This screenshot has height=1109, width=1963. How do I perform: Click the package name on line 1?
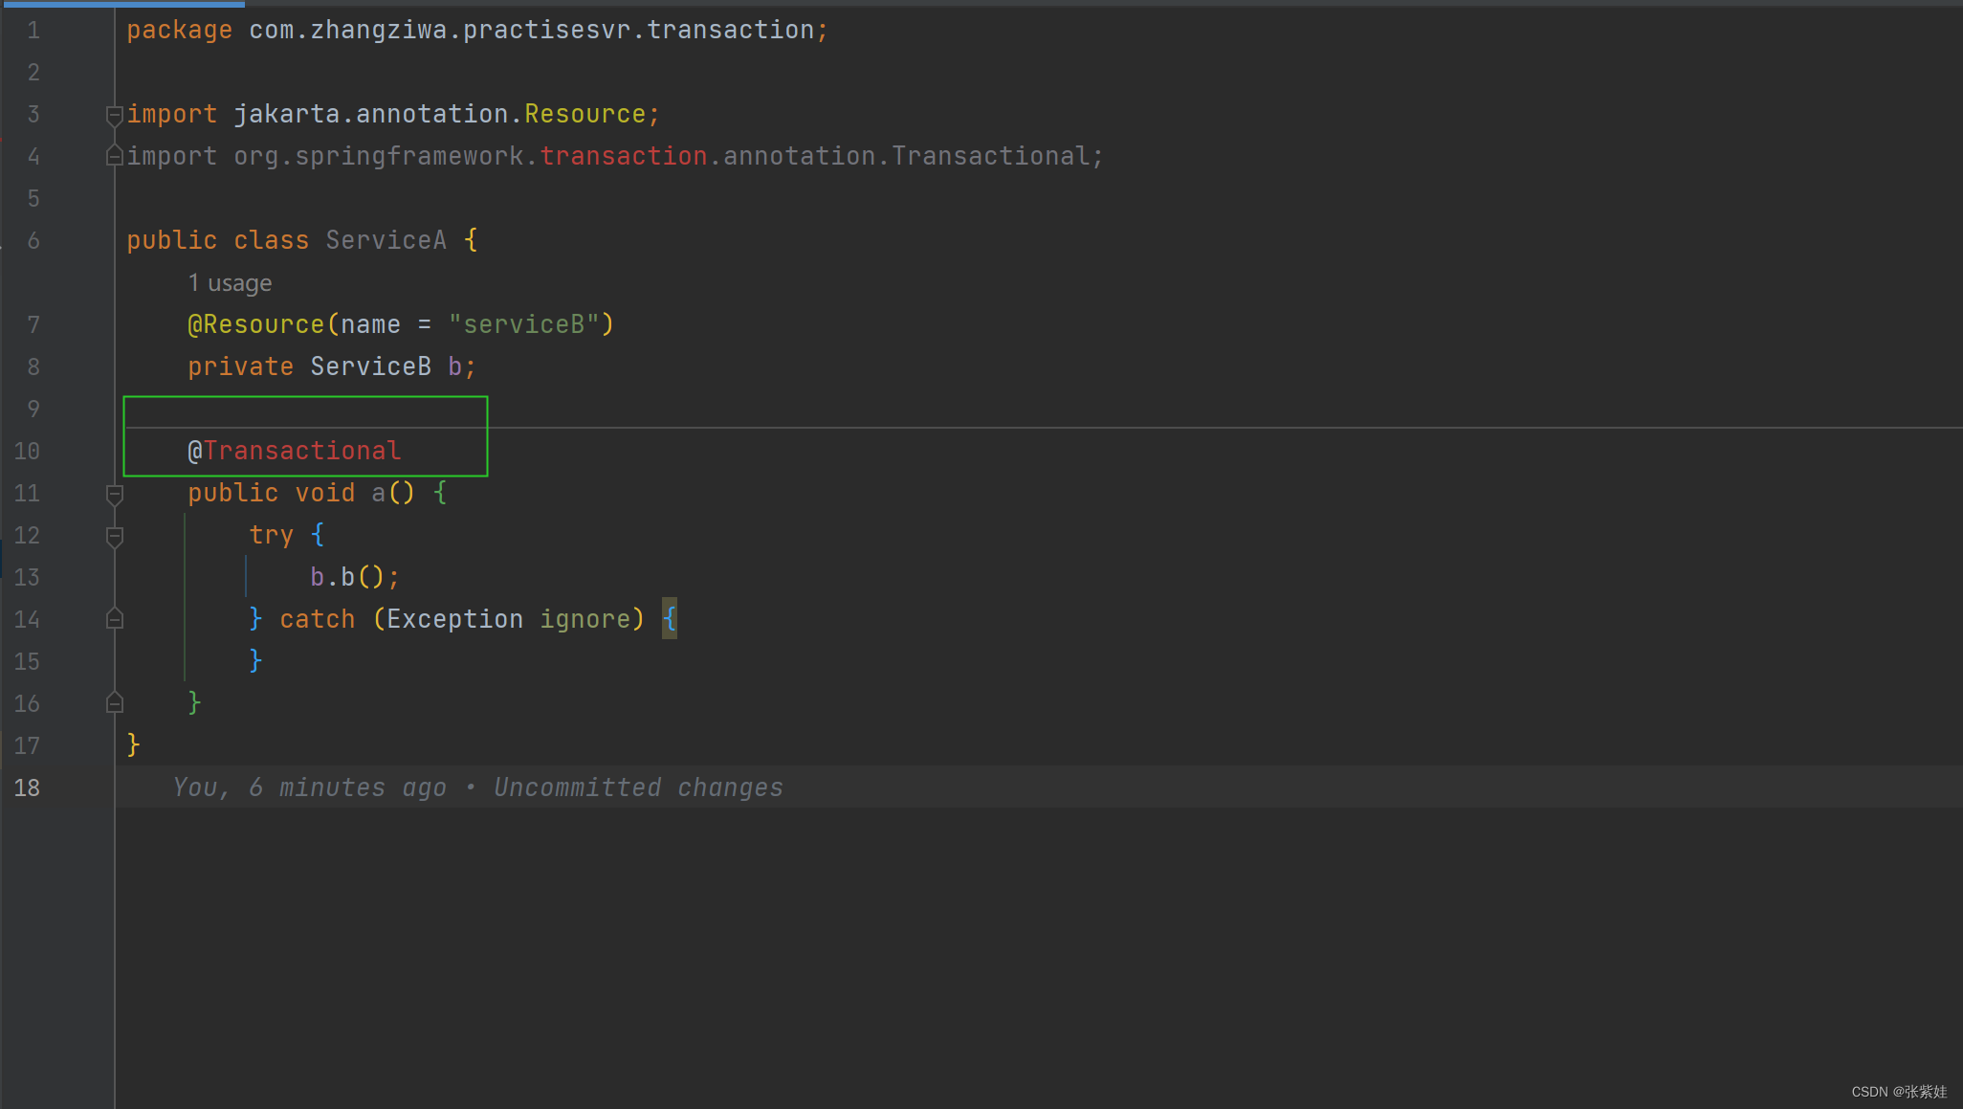pos(531,31)
